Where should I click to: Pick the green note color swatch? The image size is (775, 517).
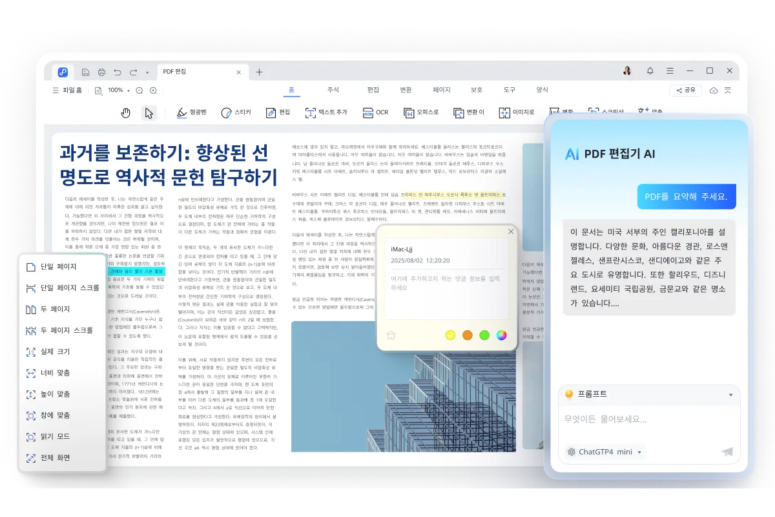click(484, 335)
